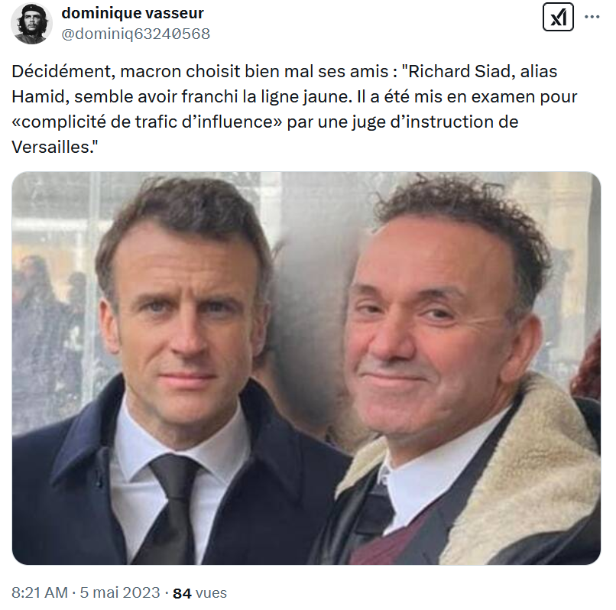This screenshot has width=616, height=610.
Task: Open the Grok AI icon
Action: (558, 17)
